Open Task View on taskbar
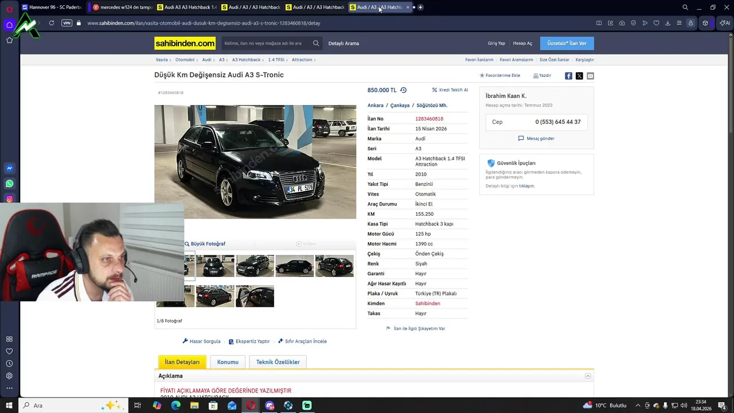This screenshot has height=413, width=734. click(138, 406)
